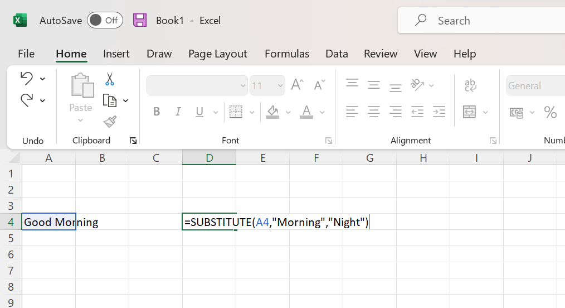This screenshot has height=308, width=565.
Task: Click the Increase Indent icon
Action: [x=439, y=112]
